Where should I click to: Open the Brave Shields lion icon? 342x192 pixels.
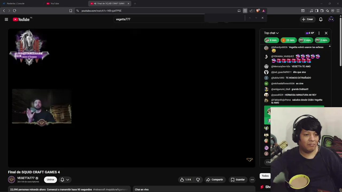(258, 11)
